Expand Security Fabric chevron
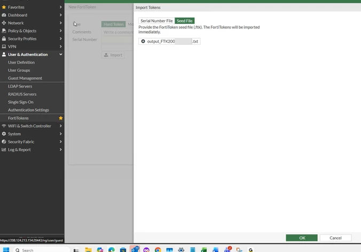This screenshot has width=361, height=252. 60,142
